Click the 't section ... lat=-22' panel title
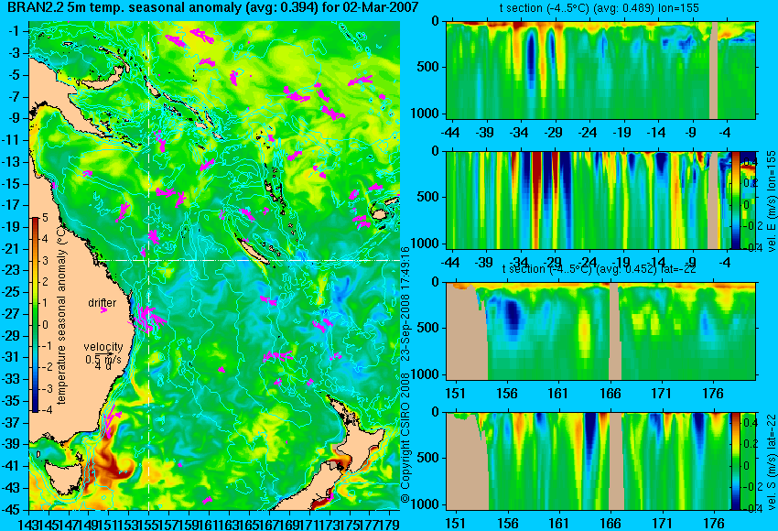Screen dimensions: 778x531 (x=599, y=269)
